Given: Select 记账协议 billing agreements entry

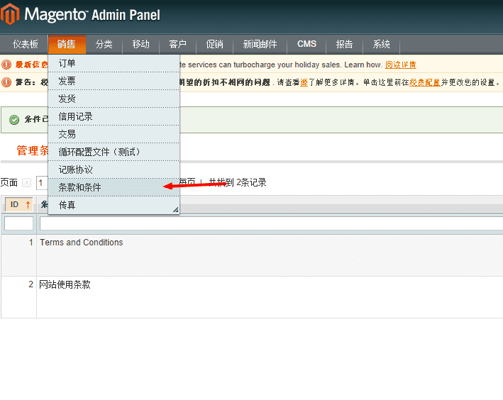Looking at the screenshot, I should coord(114,170).
